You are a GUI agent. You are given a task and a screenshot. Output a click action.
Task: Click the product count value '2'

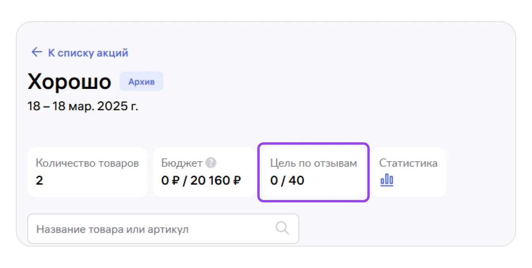(39, 181)
